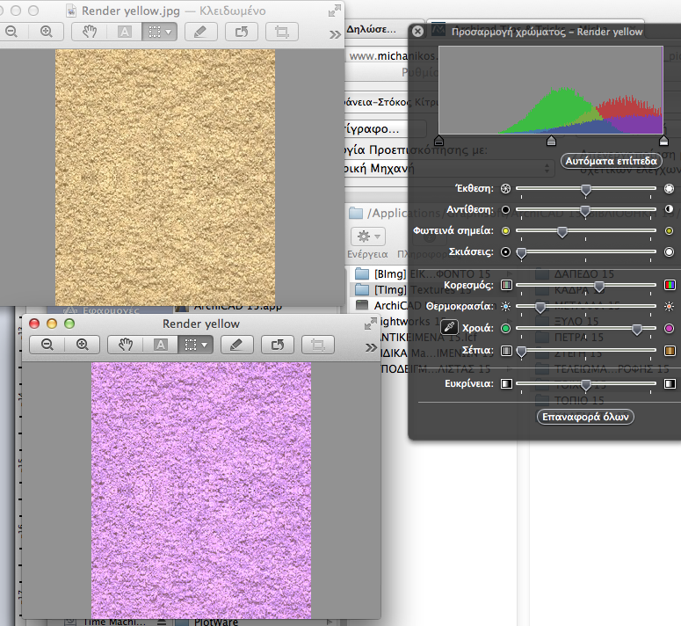Click zoom in icon in bottom pink image window
The image size is (681, 626).
(82, 345)
